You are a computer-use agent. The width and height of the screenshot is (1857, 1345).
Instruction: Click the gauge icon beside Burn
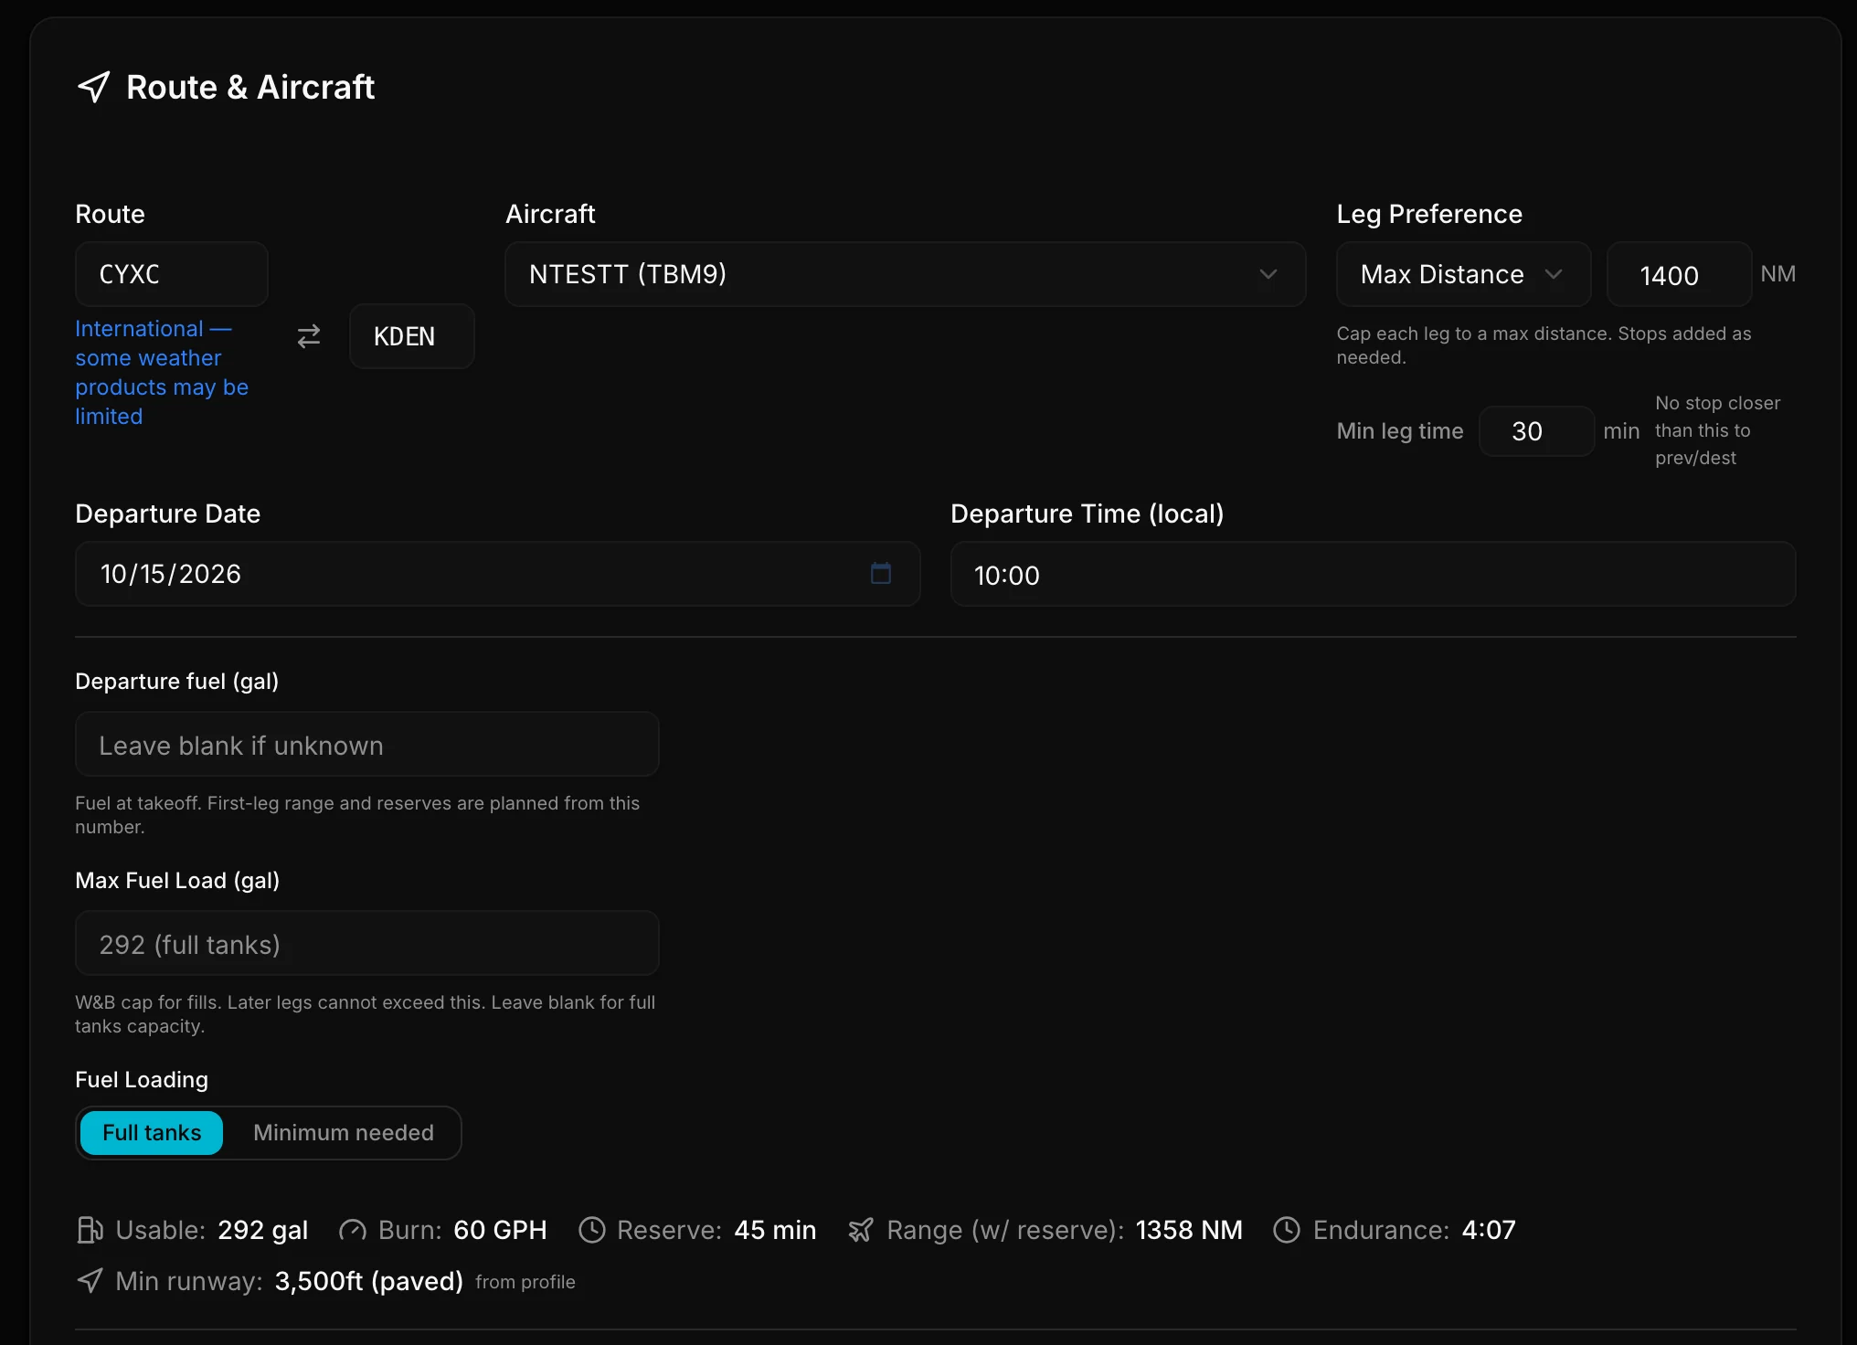point(353,1231)
